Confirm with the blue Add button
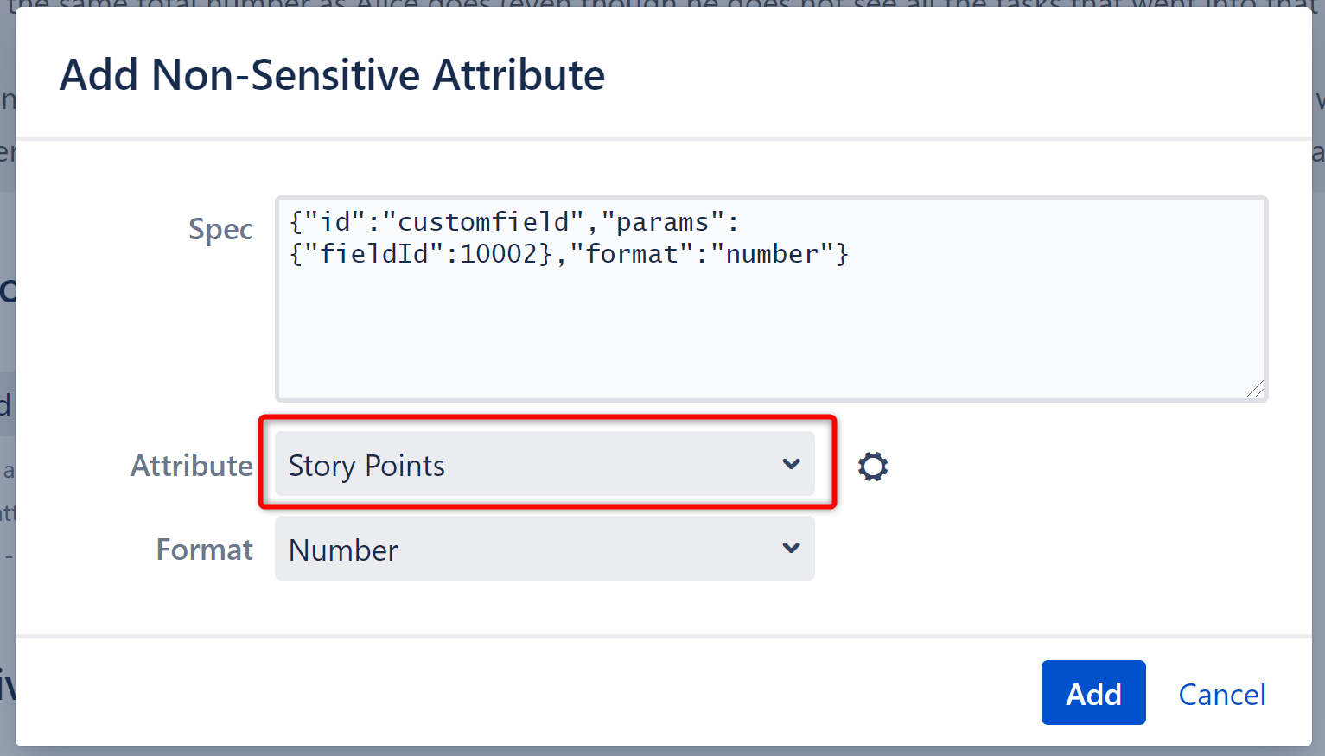This screenshot has width=1325, height=756. 1093,692
